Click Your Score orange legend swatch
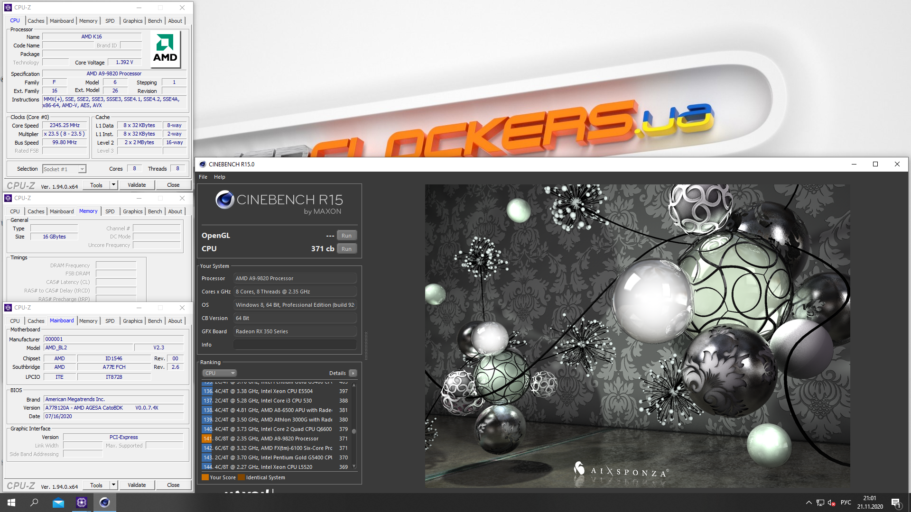This screenshot has width=911, height=512. 205,477
